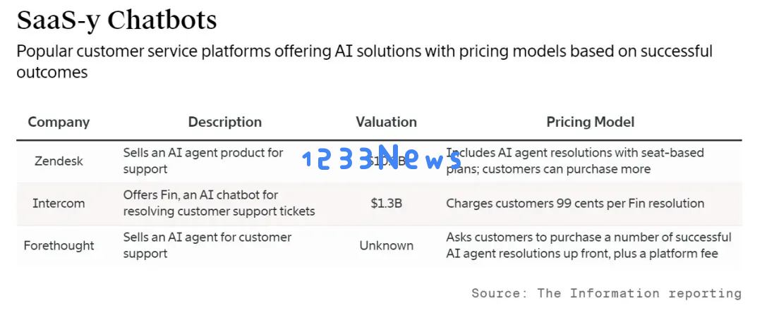The image size is (762, 315).
Task: Click Forethought's platform fee pricing text
Action: 588,246
